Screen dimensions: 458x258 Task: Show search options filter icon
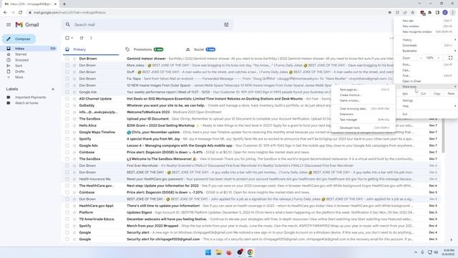[226, 24]
